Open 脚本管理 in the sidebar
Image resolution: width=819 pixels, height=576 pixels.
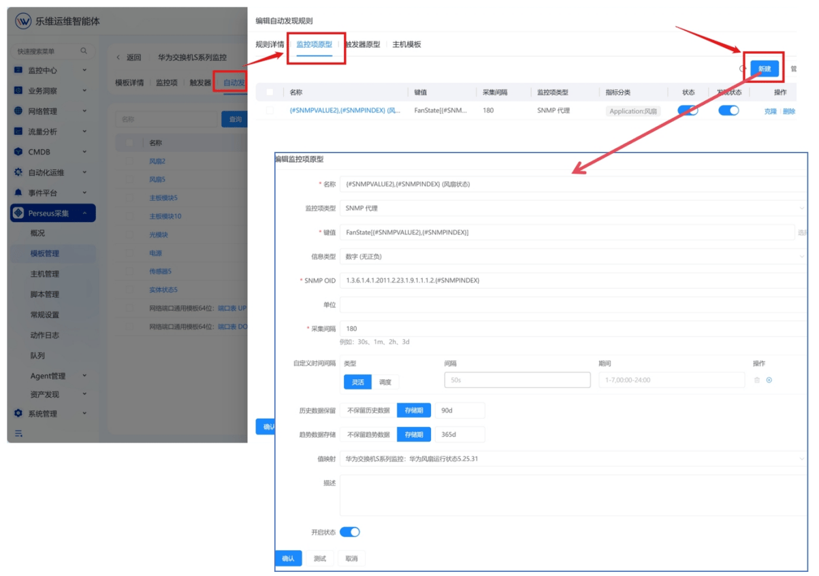tap(45, 294)
